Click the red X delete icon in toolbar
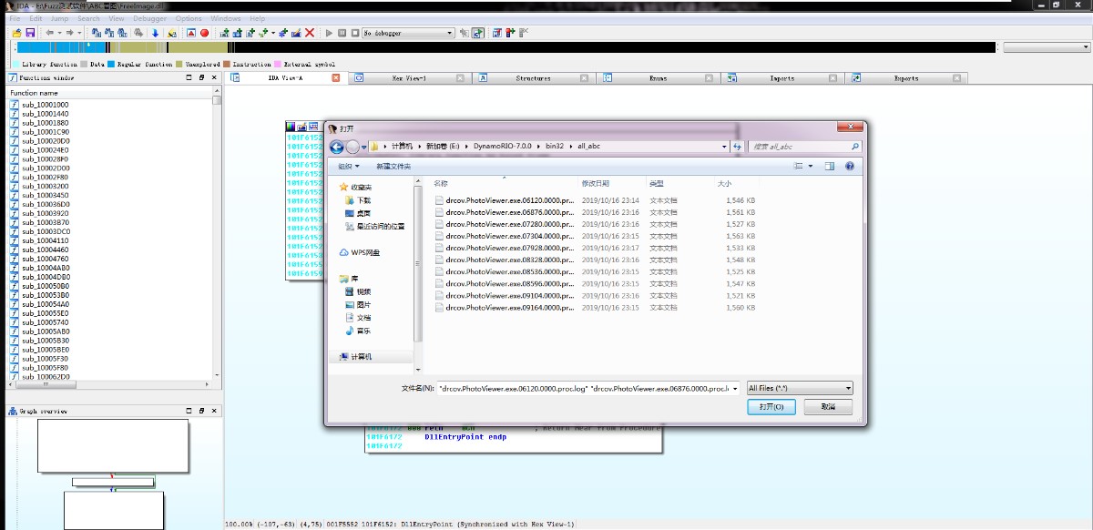 pyautogui.click(x=310, y=33)
